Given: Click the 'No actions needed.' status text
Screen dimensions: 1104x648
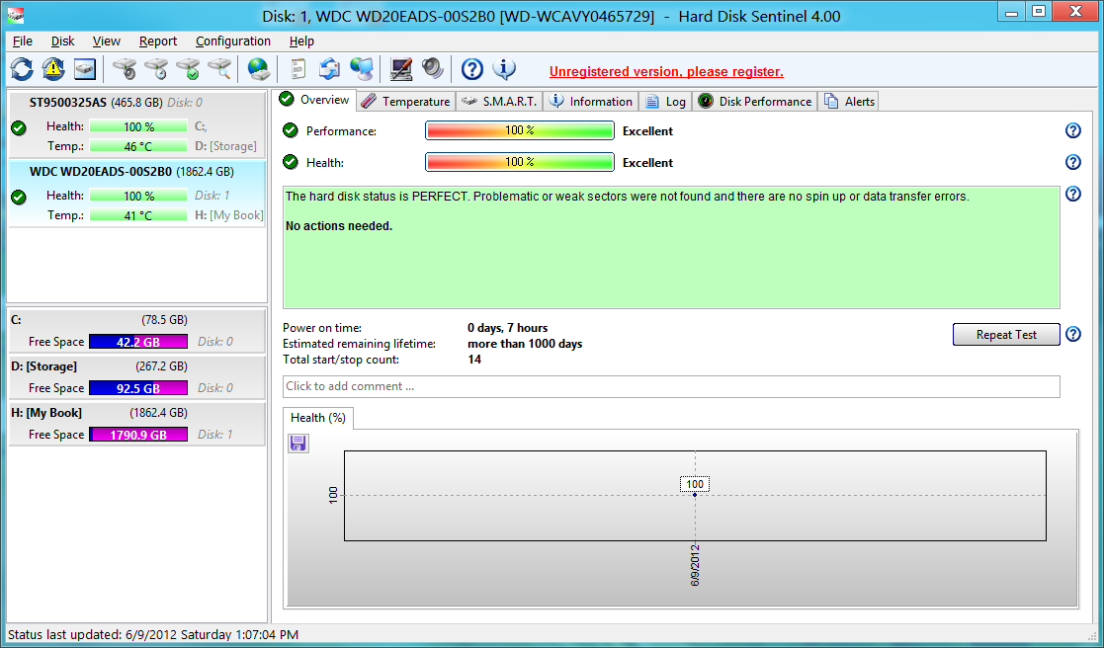Looking at the screenshot, I should 339,226.
